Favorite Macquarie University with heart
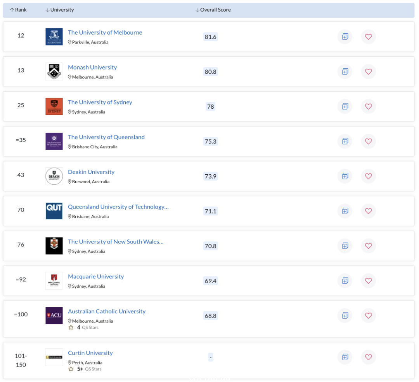The image size is (419, 382). [x=369, y=281]
